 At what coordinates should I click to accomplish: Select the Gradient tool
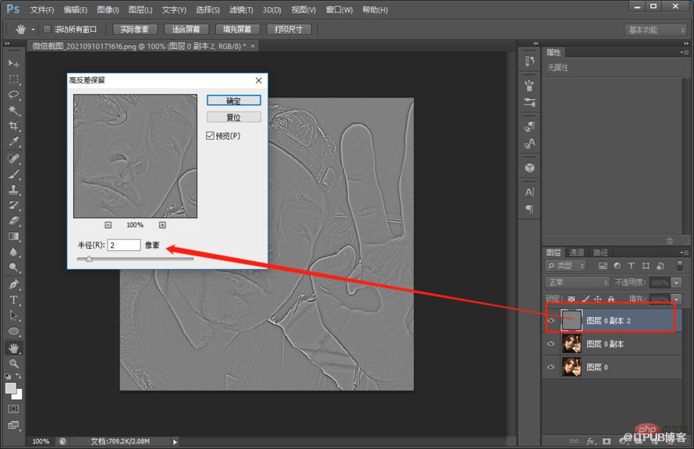pos(14,236)
